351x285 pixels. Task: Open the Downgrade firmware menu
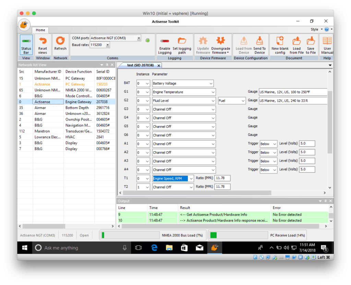[x=220, y=46]
